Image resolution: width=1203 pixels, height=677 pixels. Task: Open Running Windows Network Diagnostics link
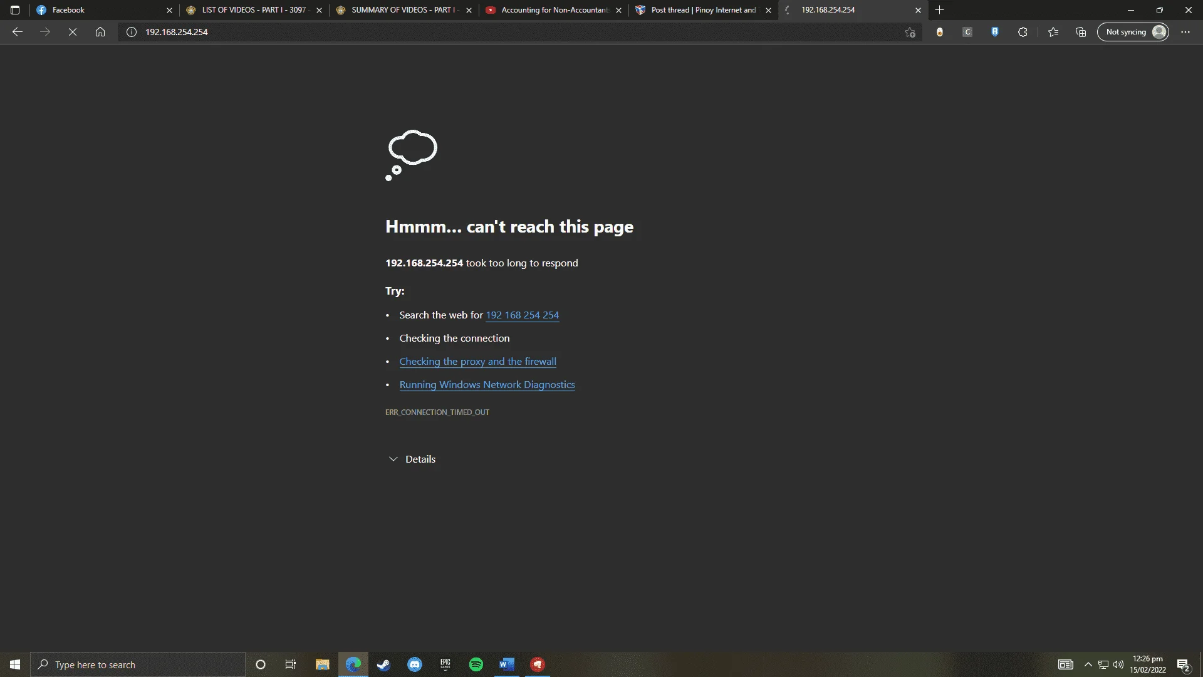[x=487, y=385]
